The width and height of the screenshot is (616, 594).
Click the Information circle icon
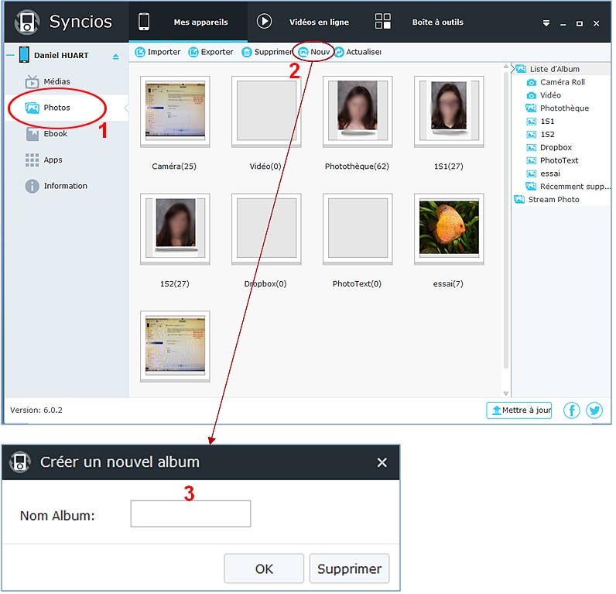[x=33, y=187]
